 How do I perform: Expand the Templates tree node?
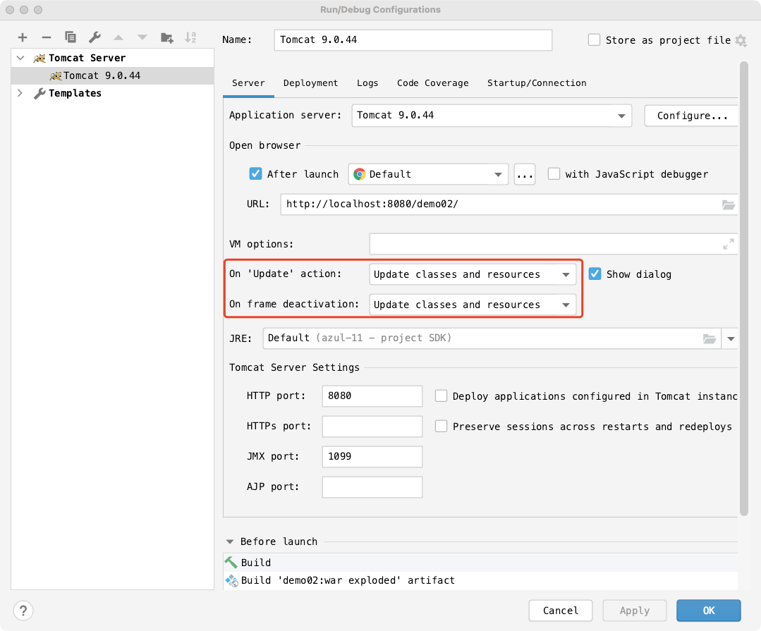click(20, 92)
